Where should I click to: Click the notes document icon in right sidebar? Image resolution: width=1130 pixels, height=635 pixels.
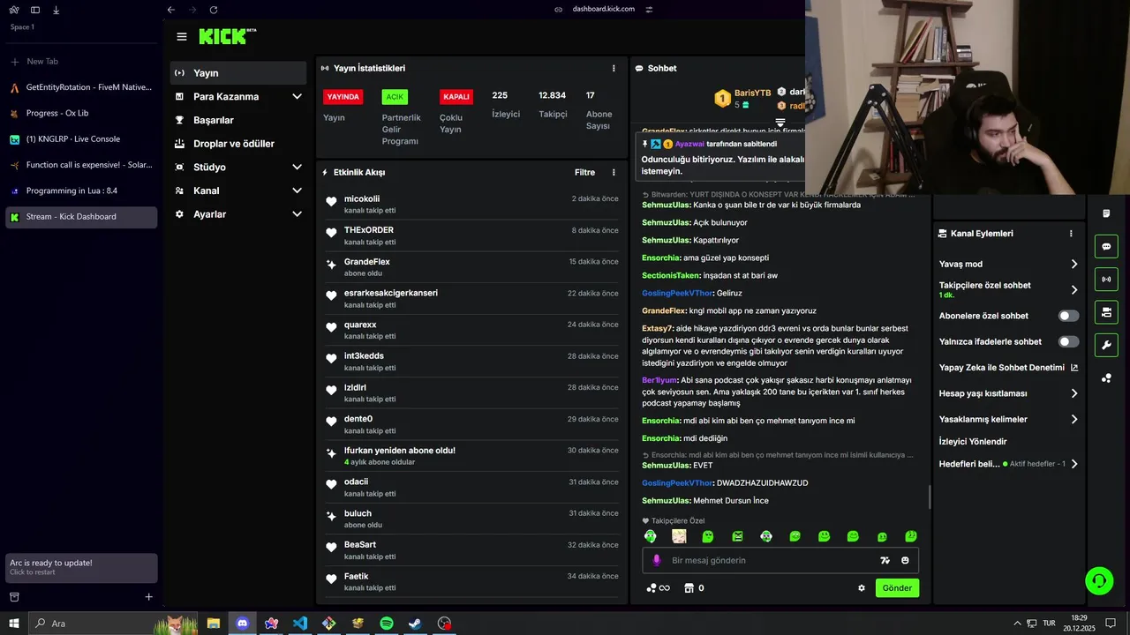pyautogui.click(x=1106, y=213)
